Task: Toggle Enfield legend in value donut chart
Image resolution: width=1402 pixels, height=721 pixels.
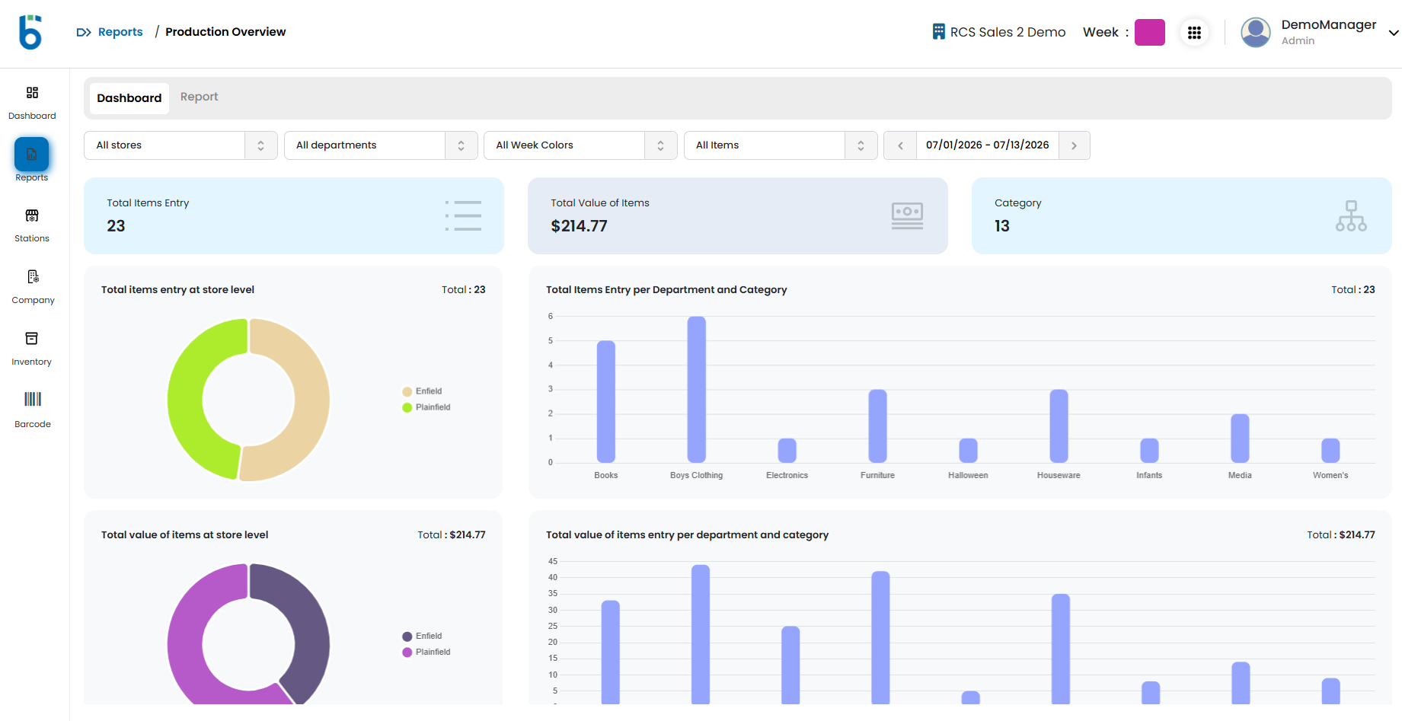Action: (x=423, y=636)
